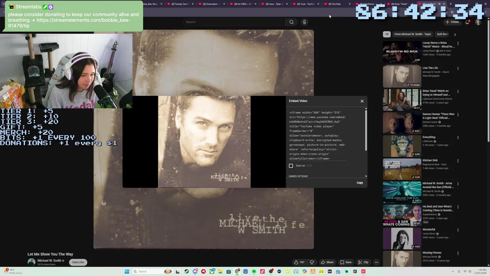Screen dimensions: 490x276
Task: Click the YouTube search field
Action: pyautogui.click(x=234, y=22)
